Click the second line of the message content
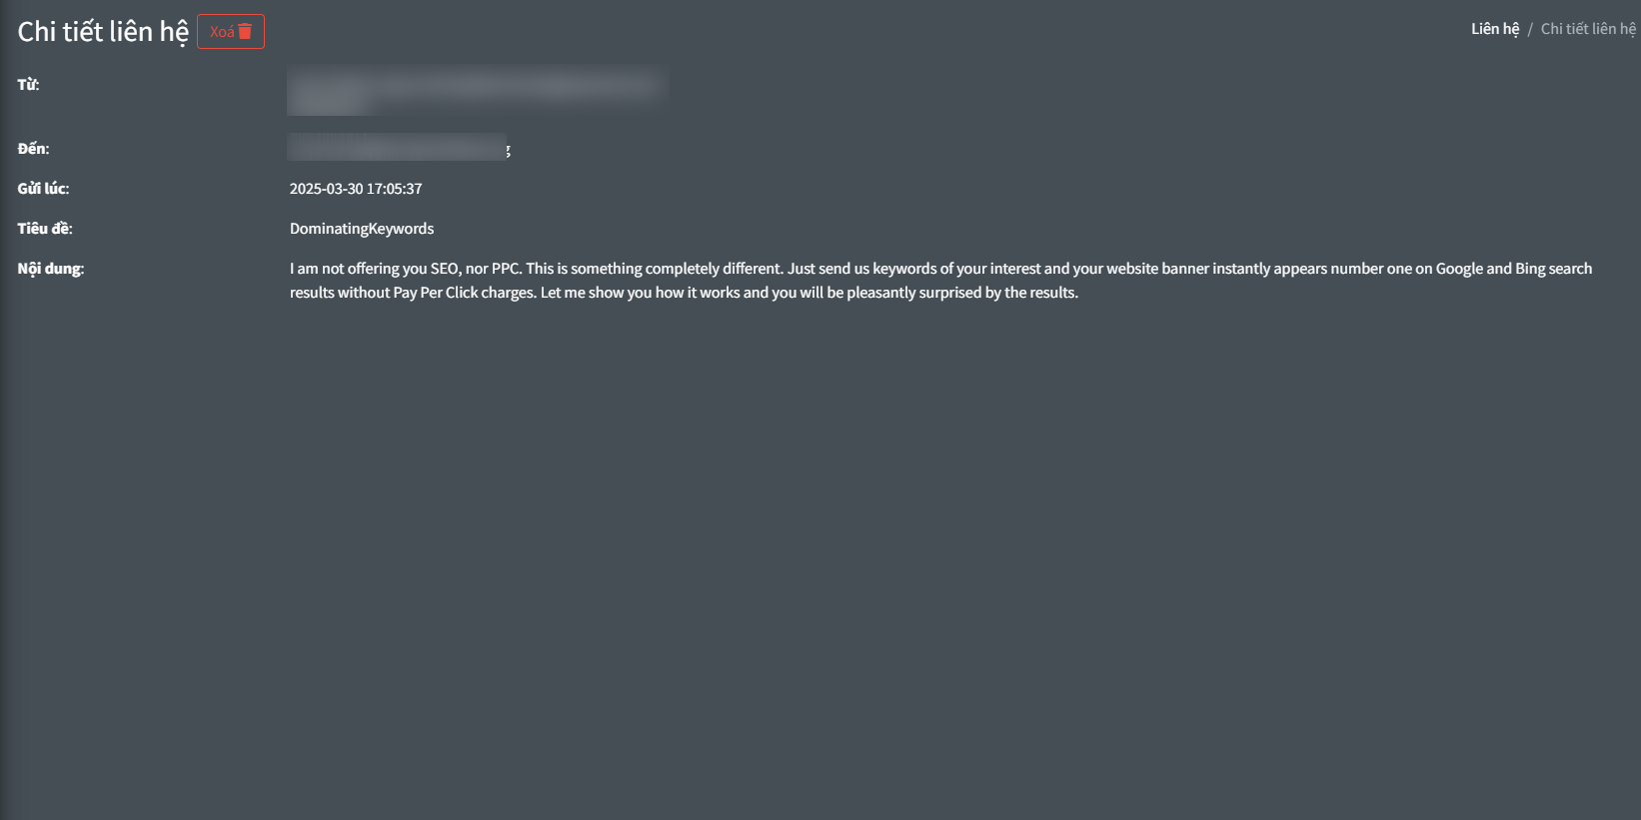1641x820 pixels. pos(684,292)
